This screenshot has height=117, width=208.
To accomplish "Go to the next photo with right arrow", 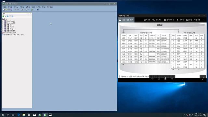I will pyautogui.click(x=172, y=79).
